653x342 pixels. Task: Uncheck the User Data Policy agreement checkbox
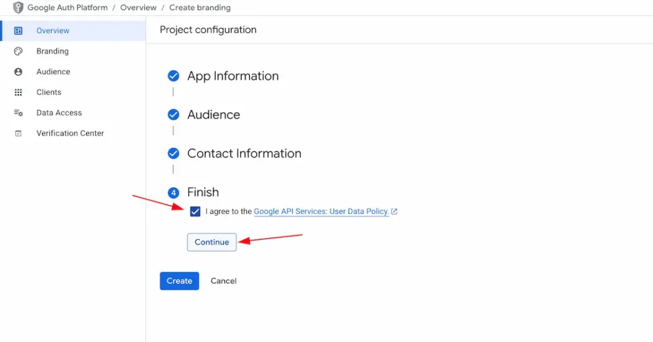coord(195,211)
